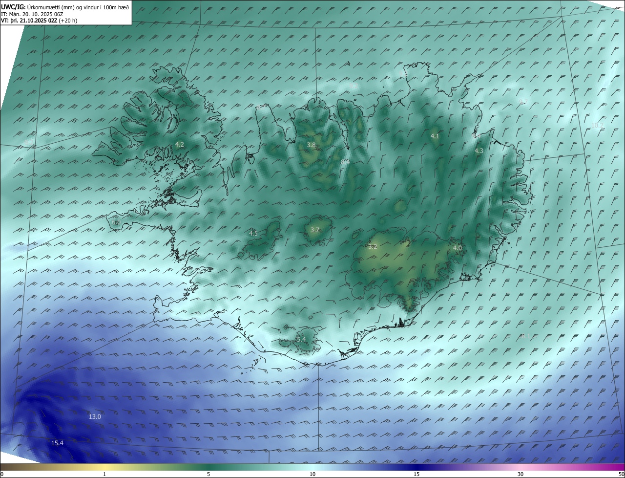Viewport: 625px width, 478px height.
Task: Click the legend tick label 5
Action: tap(208, 474)
